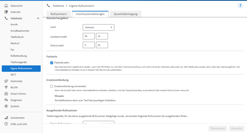This screenshot has width=247, height=133.
Task: Disable the Festnetz aktiv checkbox
Action: pyautogui.click(x=52, y=63)
